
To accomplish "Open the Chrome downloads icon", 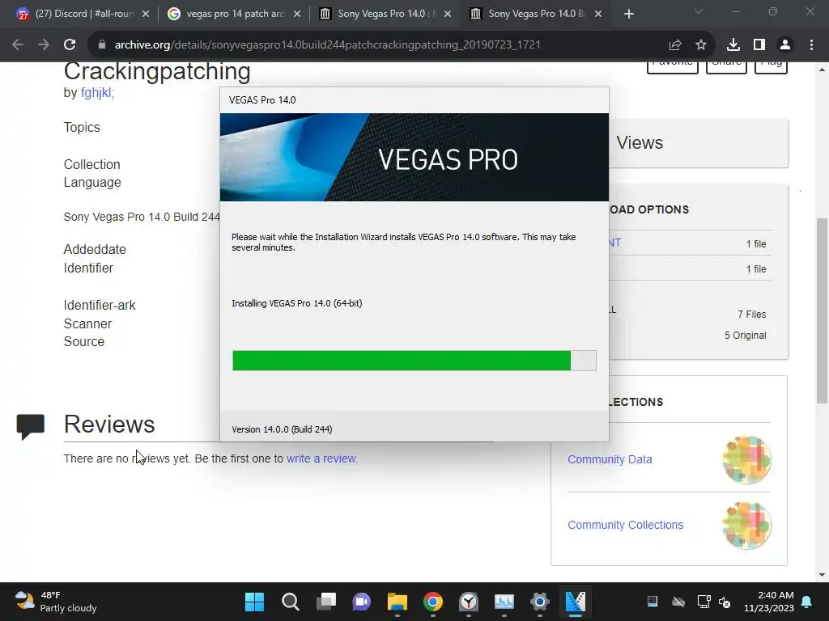I will 733,45.
